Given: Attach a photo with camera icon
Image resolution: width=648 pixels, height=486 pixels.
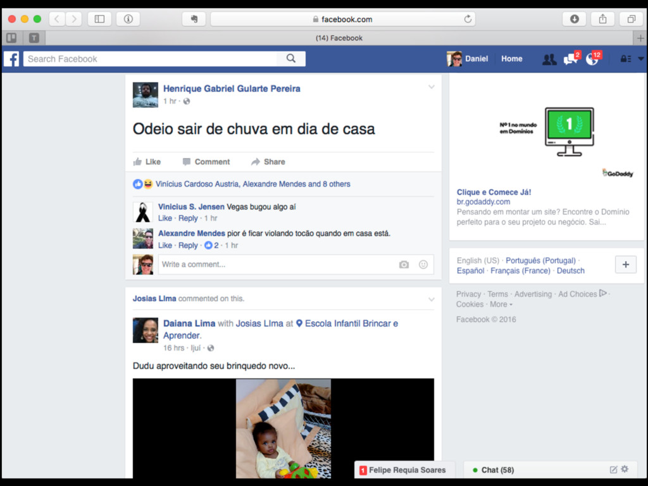Looking at the screenshot, I should click(x=404, y=265).
